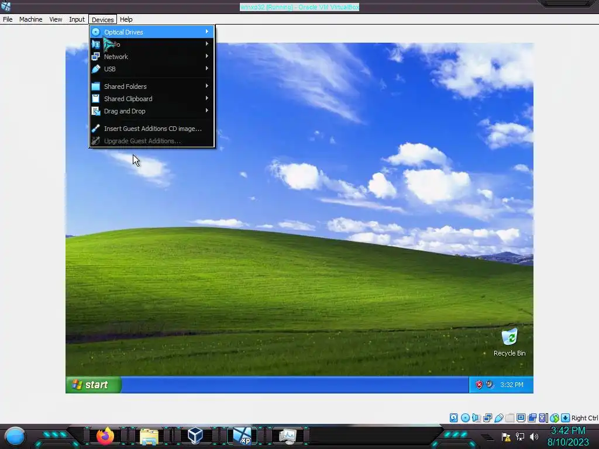The height and width of the screenshot is (449, 599).
Task: Click the XP security alert shield tray icon
Action: click(479, 385)
